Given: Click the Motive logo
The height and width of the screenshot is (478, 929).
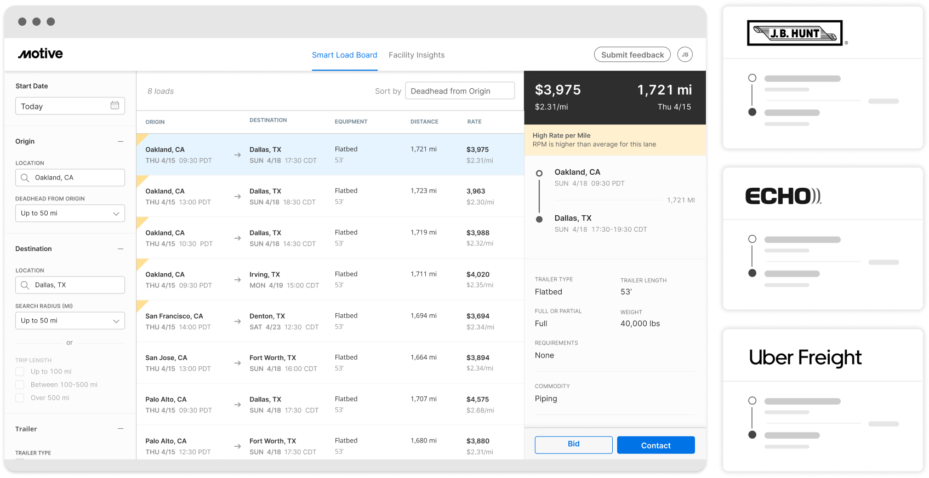Looking at the screenshot, I should point(40,54).
